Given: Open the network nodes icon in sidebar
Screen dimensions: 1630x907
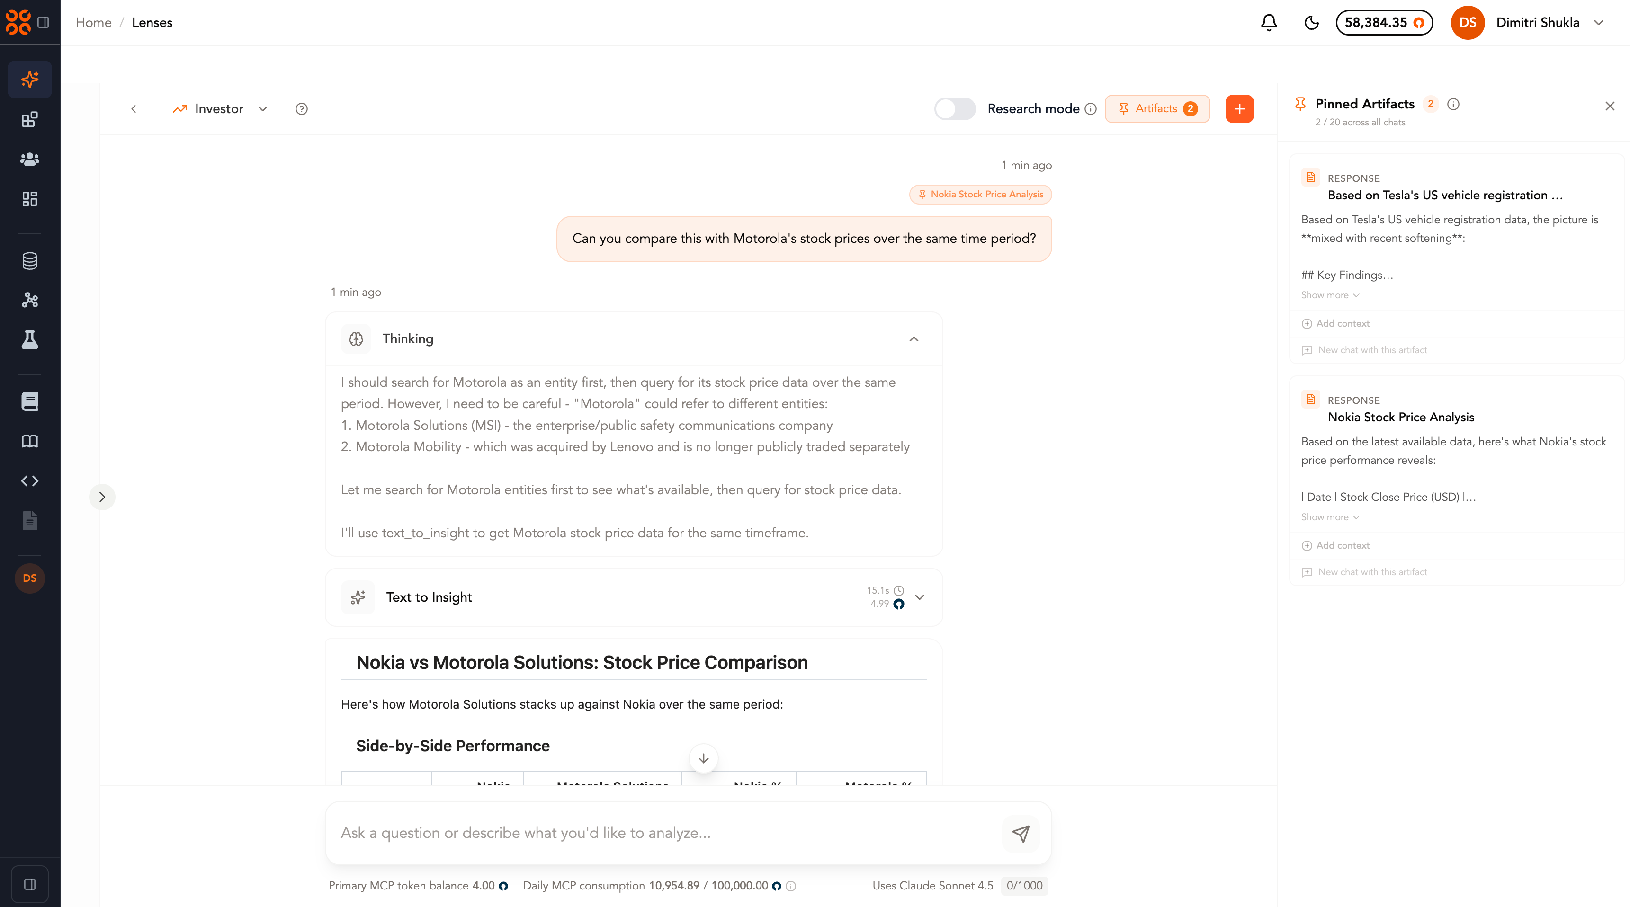Looking at the screenshot, I should click(x=30, y=300).
